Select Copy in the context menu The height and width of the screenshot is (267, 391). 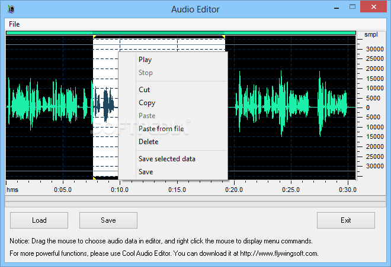(147, 103)
